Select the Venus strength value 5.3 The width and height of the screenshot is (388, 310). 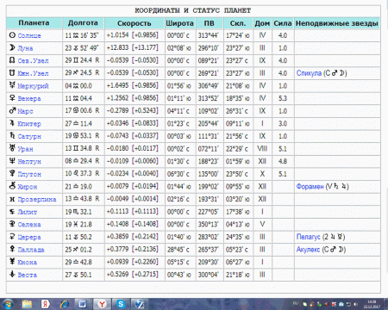coord(283,98)
